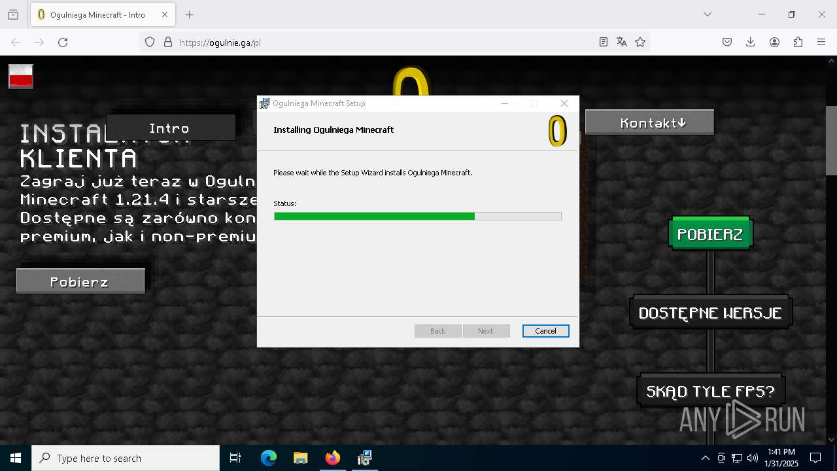This screenshot has height=471, width=837.
Task: Click the Polish flag language icon
Action: (x=21, y=77)
